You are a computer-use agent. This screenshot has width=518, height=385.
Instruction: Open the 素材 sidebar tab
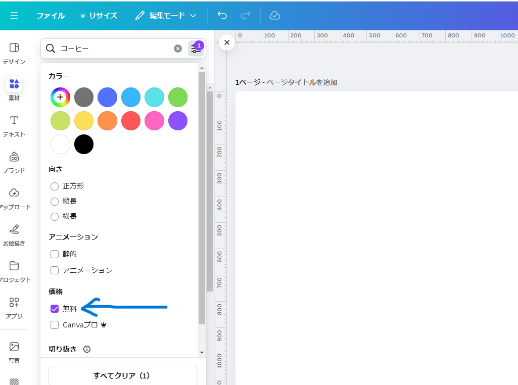[14, 89]
